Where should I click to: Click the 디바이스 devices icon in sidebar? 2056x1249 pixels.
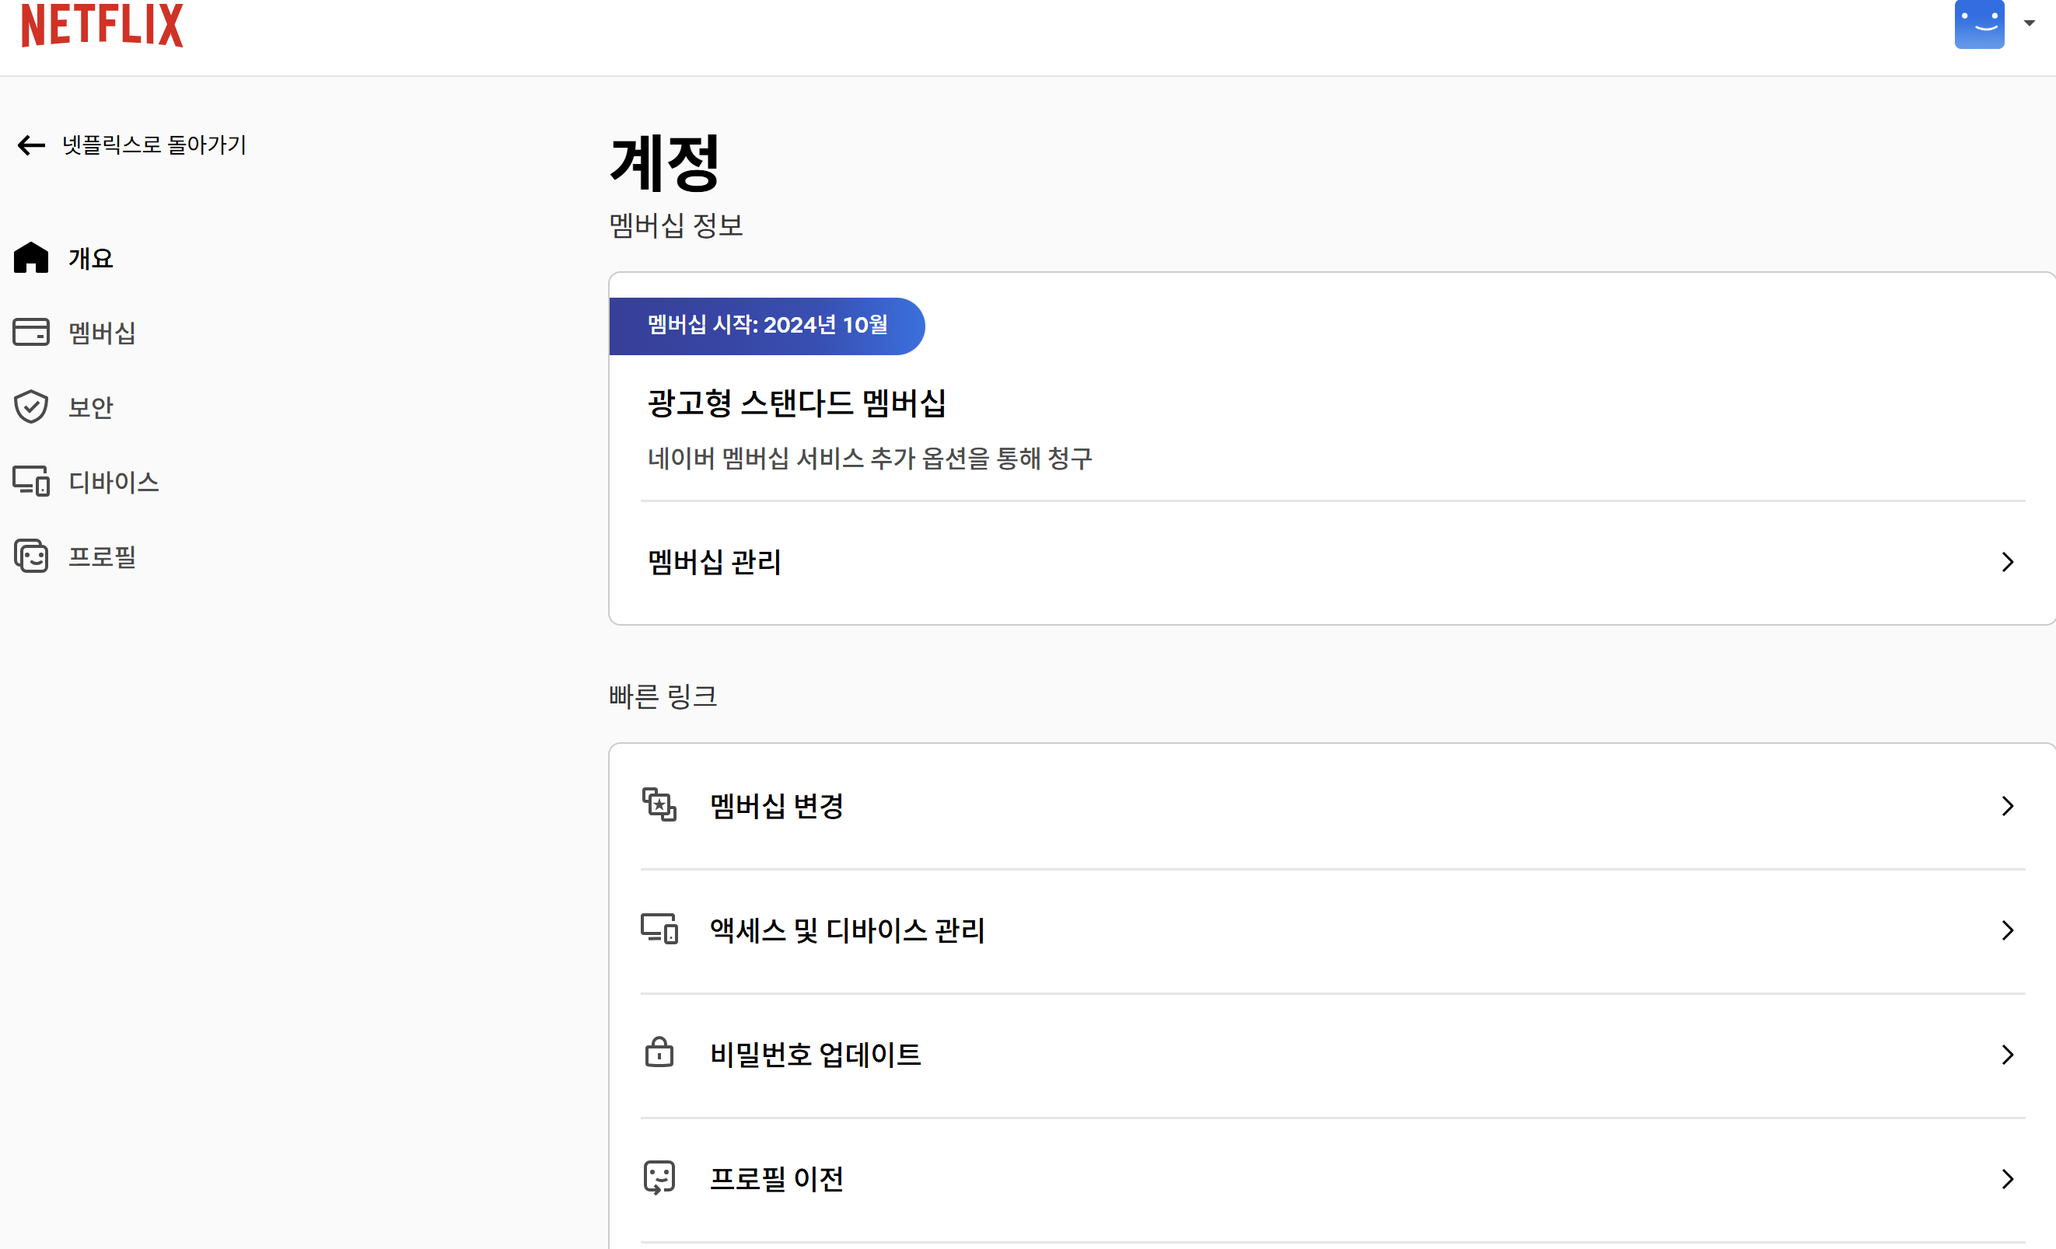pos(31,481)
